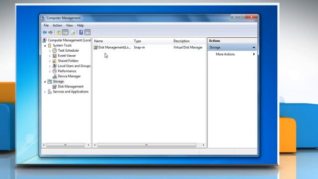Click the Computer Management title bar icon

[43, 18]
